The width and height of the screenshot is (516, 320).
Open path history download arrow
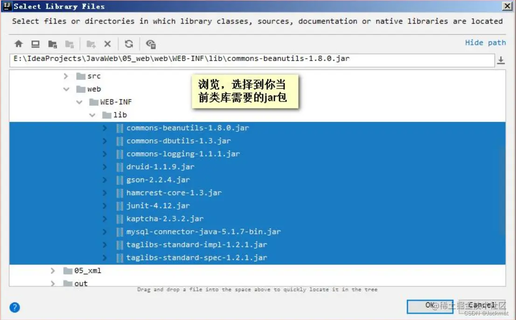(x=501, y=60)
